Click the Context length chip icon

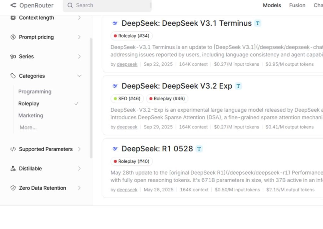13,18
